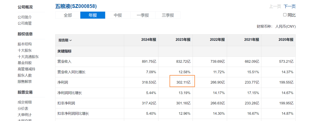Go to 下一页 page link

290,7
